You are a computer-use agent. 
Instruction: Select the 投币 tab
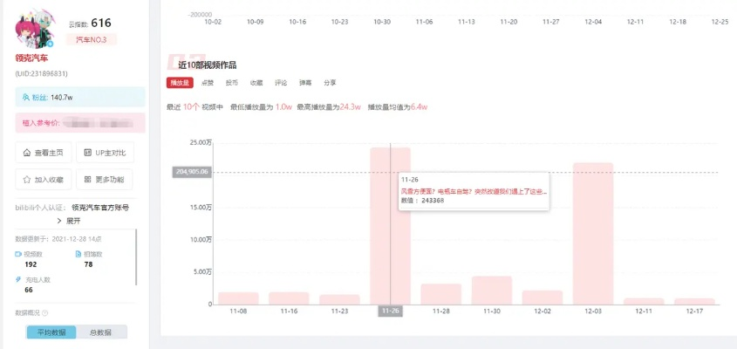click(232, 83)
